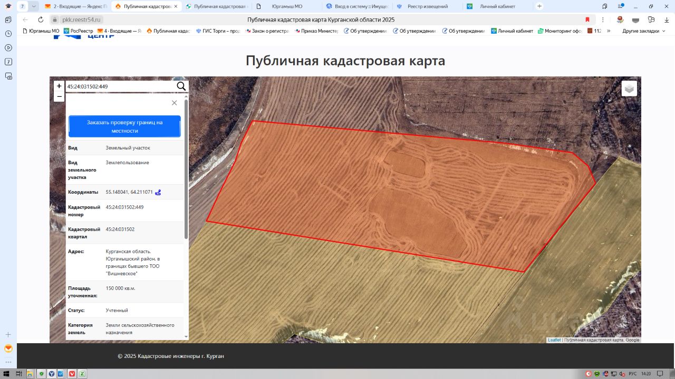Click the РУС keyboard language indicator
Image resolution: width=675 pixels, height=379 pixels.
coord(632,374)
